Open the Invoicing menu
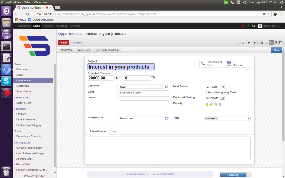Screen dimensions: 285x178 point(48,26)
